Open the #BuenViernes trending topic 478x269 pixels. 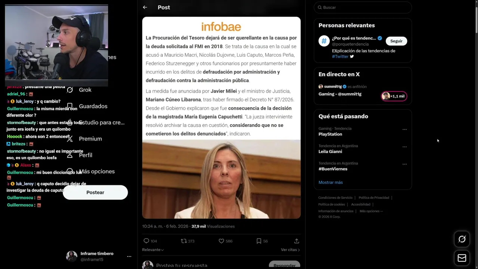point(333,169)
